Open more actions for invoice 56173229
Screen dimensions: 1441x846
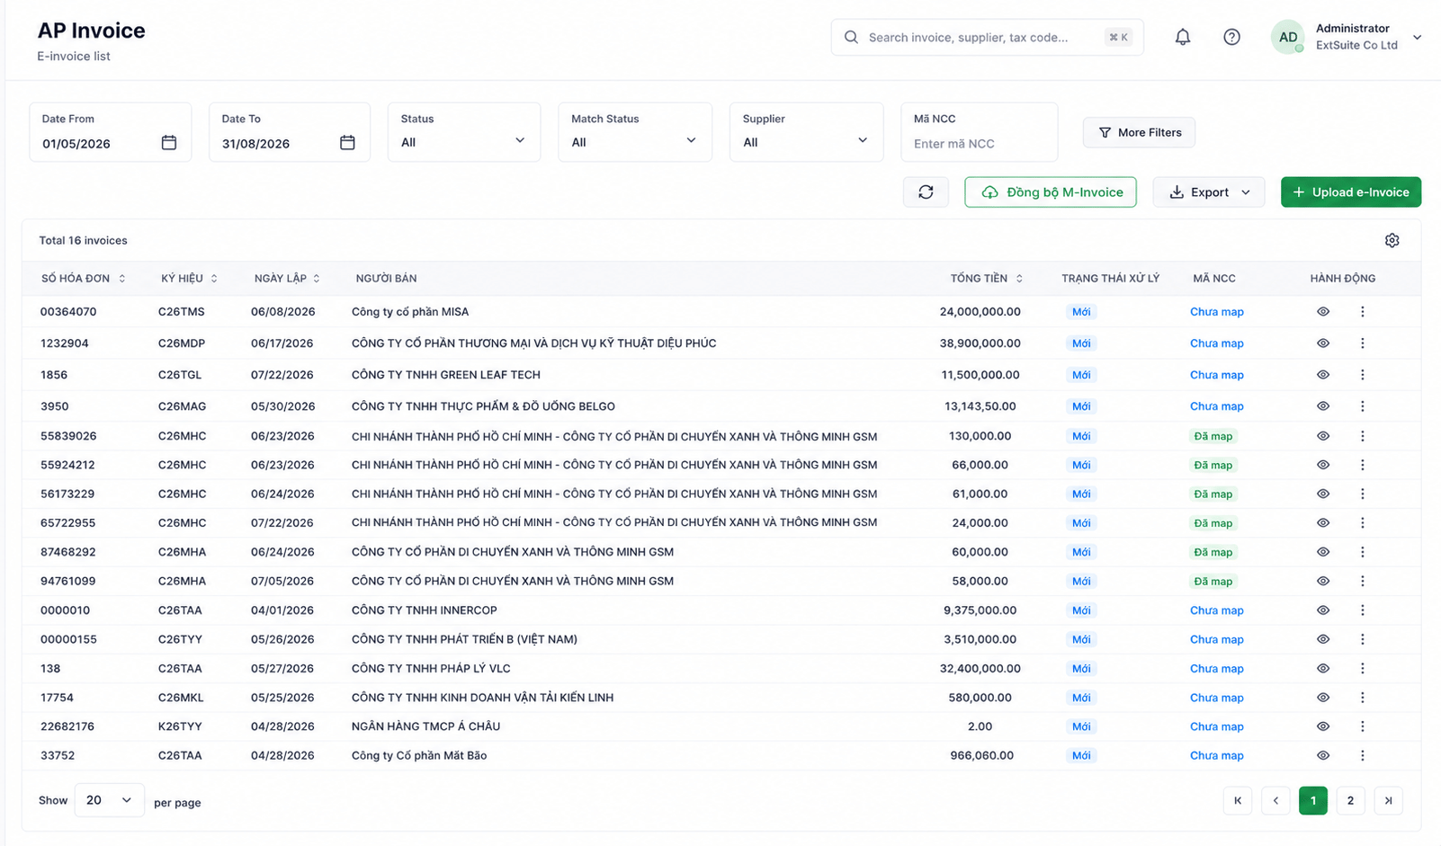(x=1362, y=494)
